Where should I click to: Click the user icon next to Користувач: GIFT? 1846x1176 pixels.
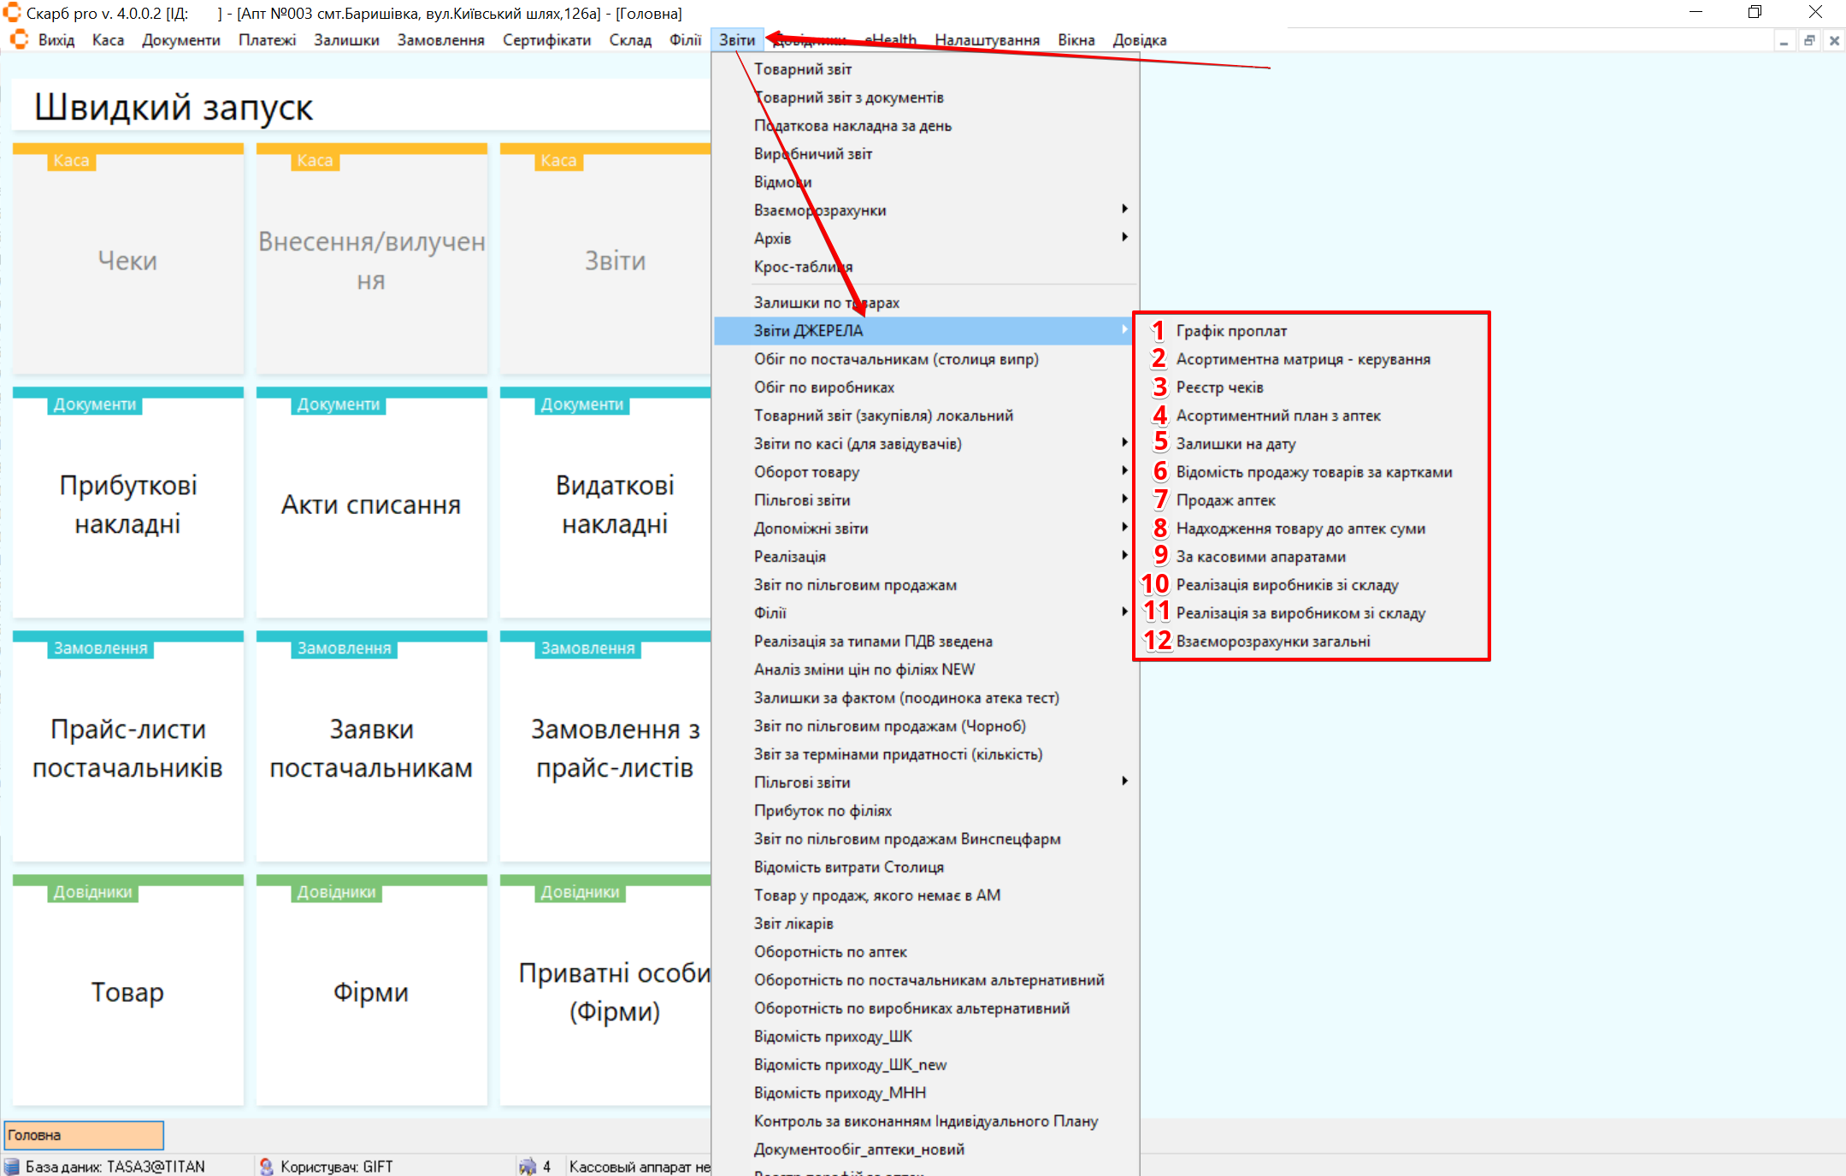pos(267,1167)
